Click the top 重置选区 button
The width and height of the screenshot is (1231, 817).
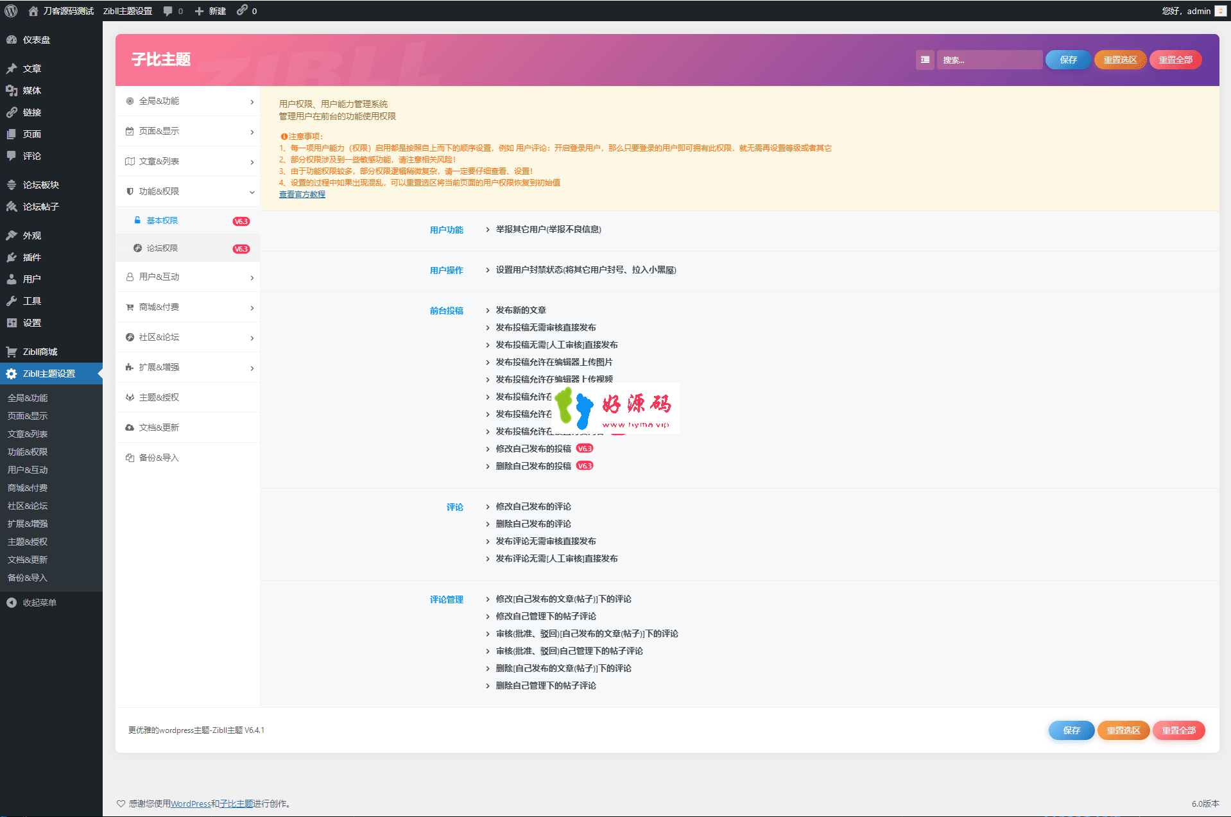(1120, 60)
